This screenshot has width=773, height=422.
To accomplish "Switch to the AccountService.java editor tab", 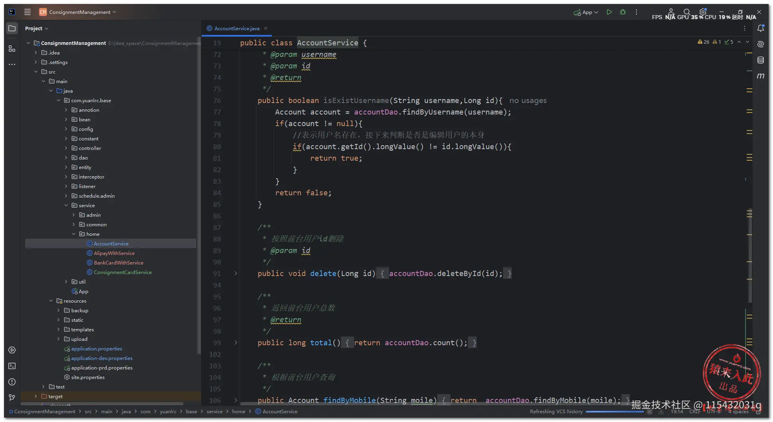I will click(x=237, y=28).
